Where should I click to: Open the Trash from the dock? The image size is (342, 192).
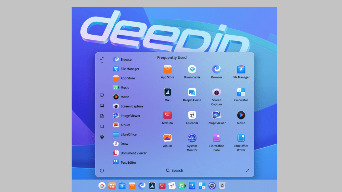pyautogui.click(x=222, y=186)
